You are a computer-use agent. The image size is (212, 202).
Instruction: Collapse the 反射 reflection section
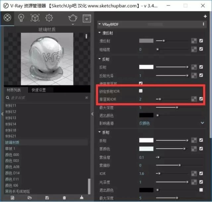(99, 59)
